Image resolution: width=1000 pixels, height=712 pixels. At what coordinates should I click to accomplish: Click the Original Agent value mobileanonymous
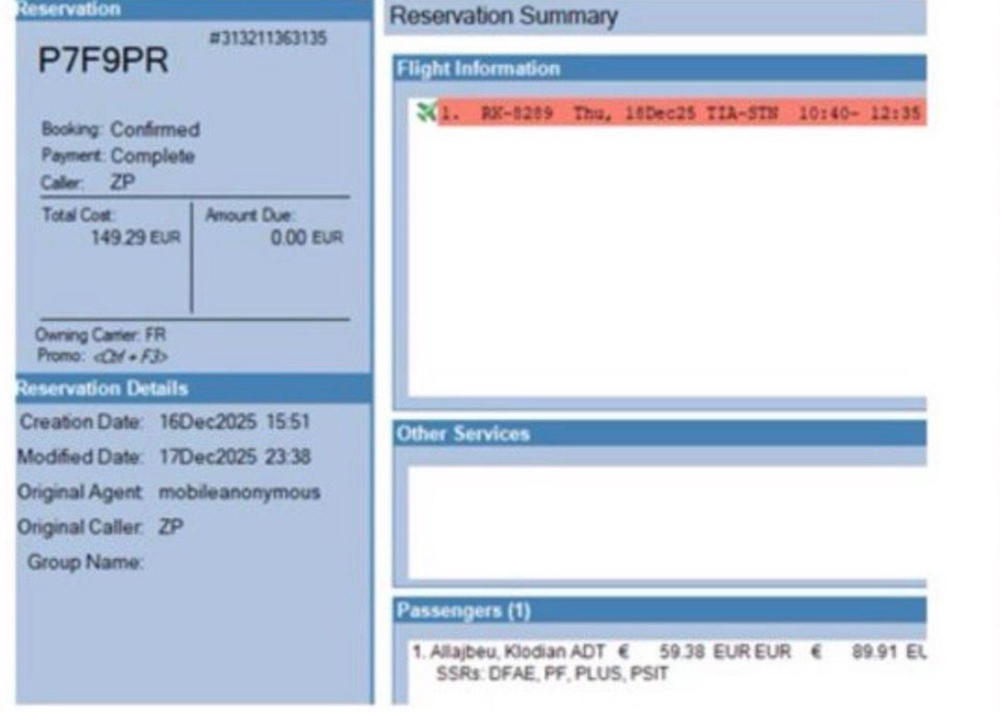239,492
